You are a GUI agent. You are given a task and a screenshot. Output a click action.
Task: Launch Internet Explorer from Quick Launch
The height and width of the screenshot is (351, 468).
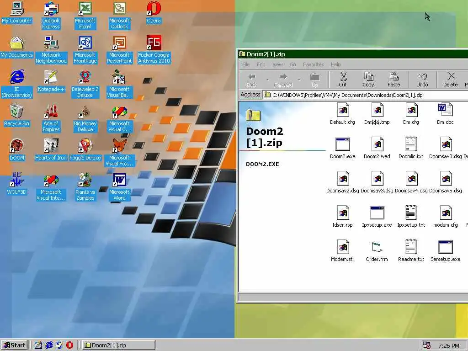pyautogui.click(x=49, y=345)
